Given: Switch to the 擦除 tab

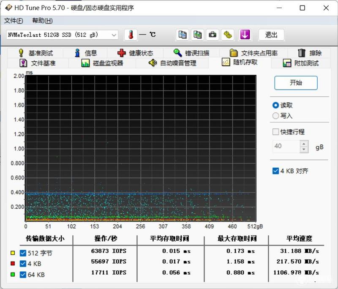Looking at the screenshot, I should click(x=310, y=53).
